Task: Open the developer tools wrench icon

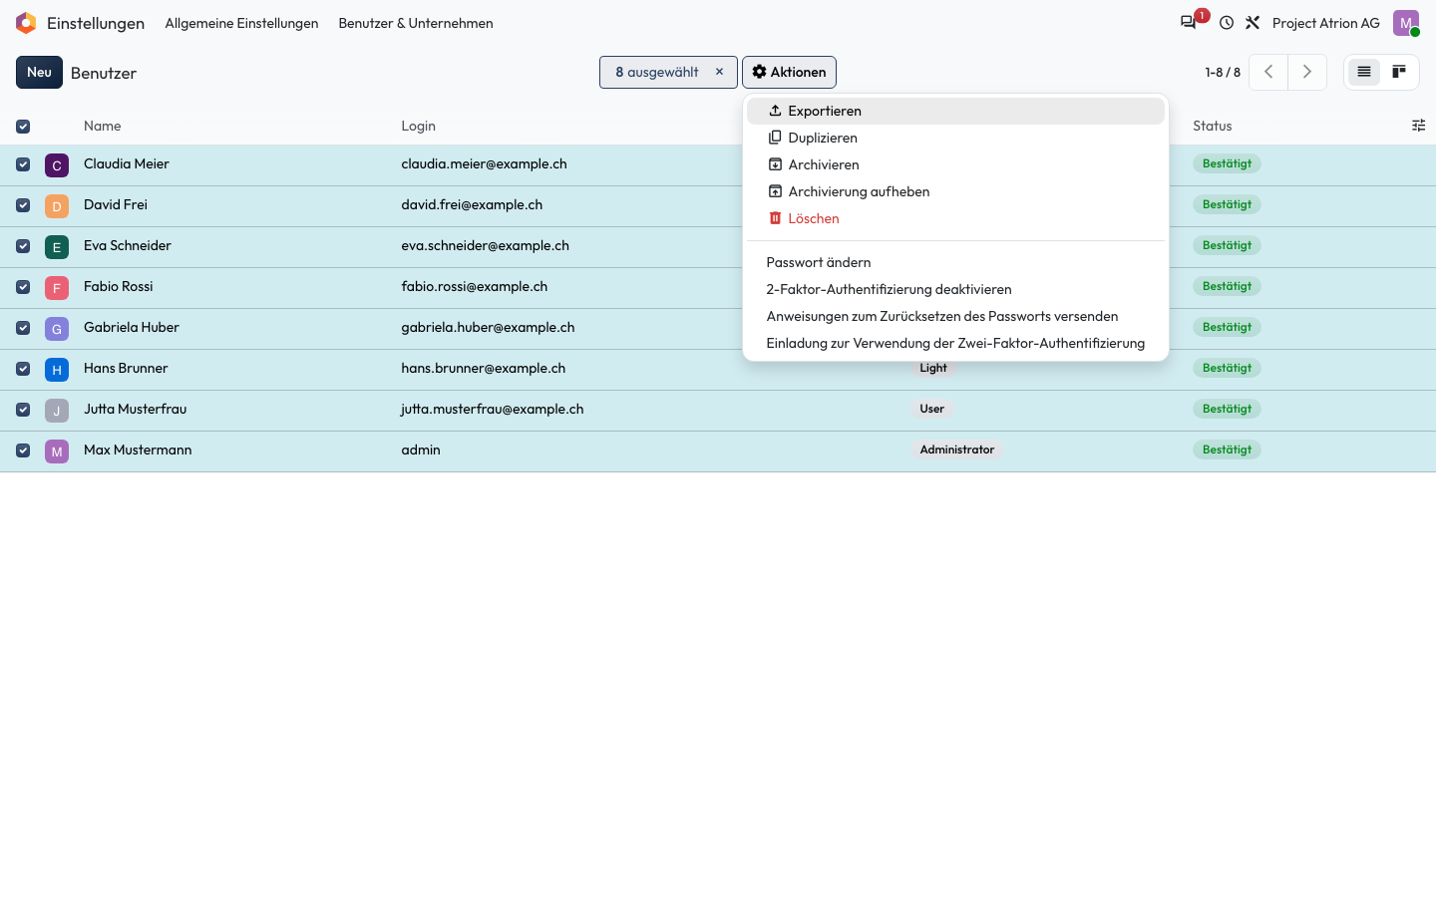Action: tap(1253, 23)
